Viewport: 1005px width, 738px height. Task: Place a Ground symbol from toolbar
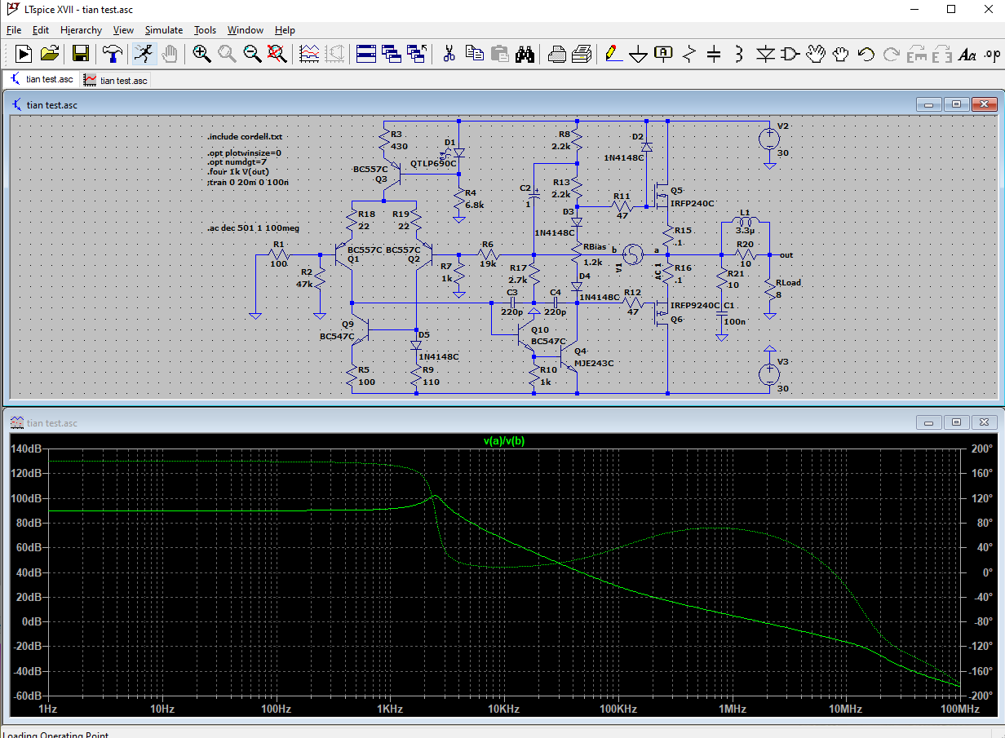pyautogui.click(x=638, y=54)
